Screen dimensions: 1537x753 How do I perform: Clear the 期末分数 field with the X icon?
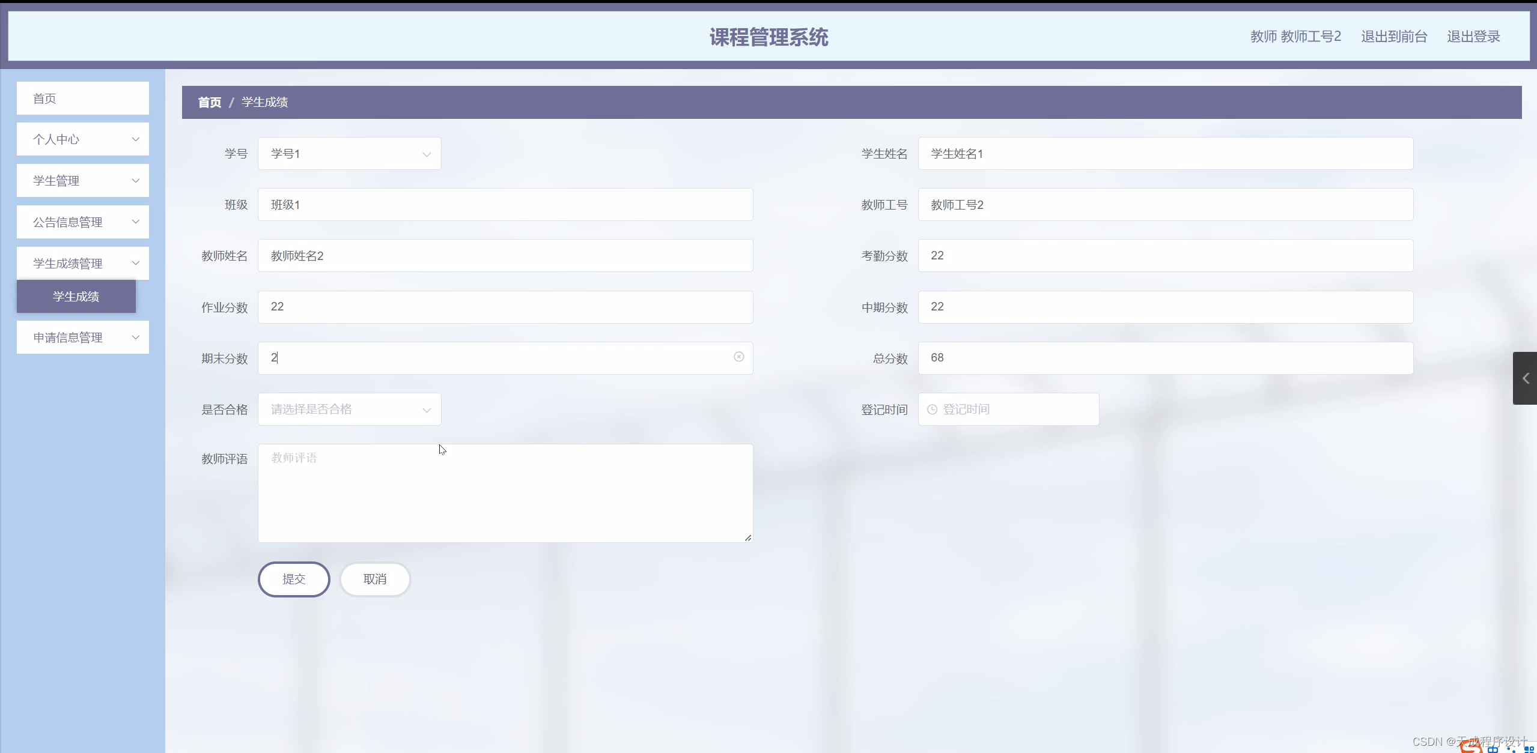tap(738, 357)
